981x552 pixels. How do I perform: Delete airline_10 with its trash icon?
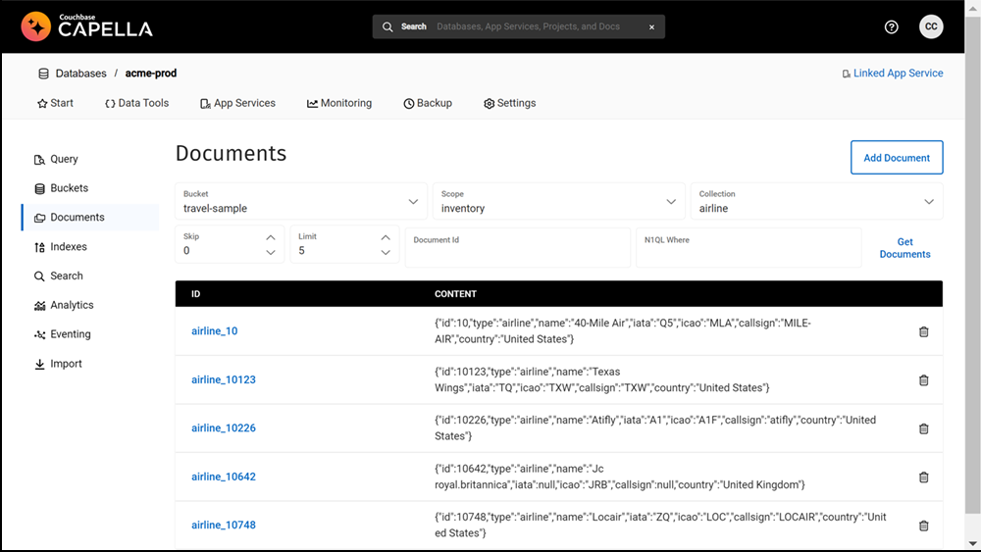pos(923,332)
